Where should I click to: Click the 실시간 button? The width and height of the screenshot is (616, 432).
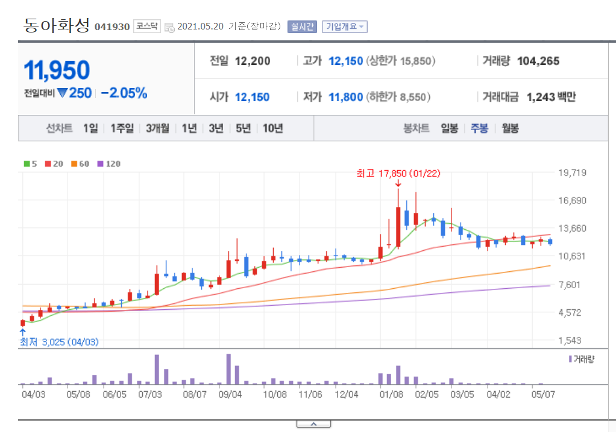tap(302, 26)
